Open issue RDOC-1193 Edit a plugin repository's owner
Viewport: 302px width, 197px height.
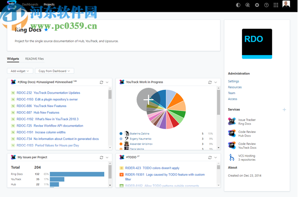(47, 99)
